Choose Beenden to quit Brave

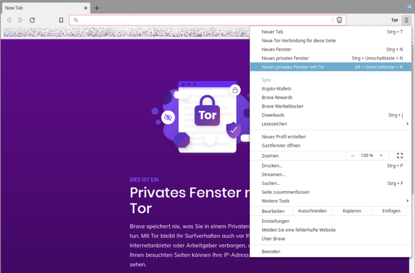tap(331, 251)
